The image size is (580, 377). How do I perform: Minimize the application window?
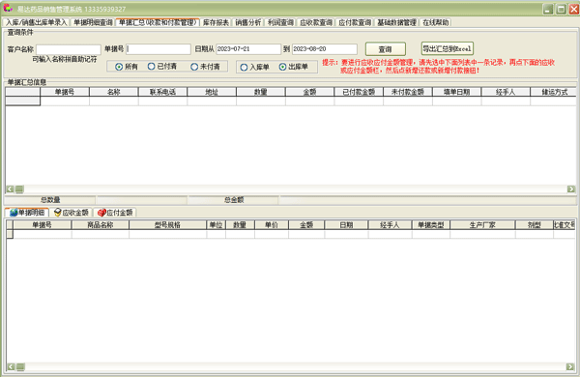click(548, 9)
